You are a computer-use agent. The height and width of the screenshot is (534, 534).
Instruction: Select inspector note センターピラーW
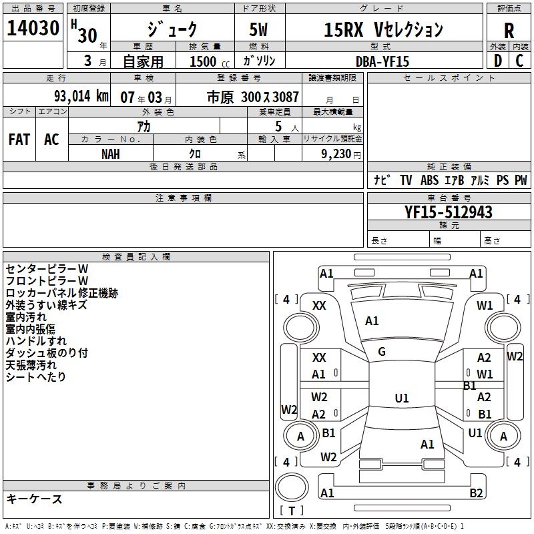click(47, 269)
